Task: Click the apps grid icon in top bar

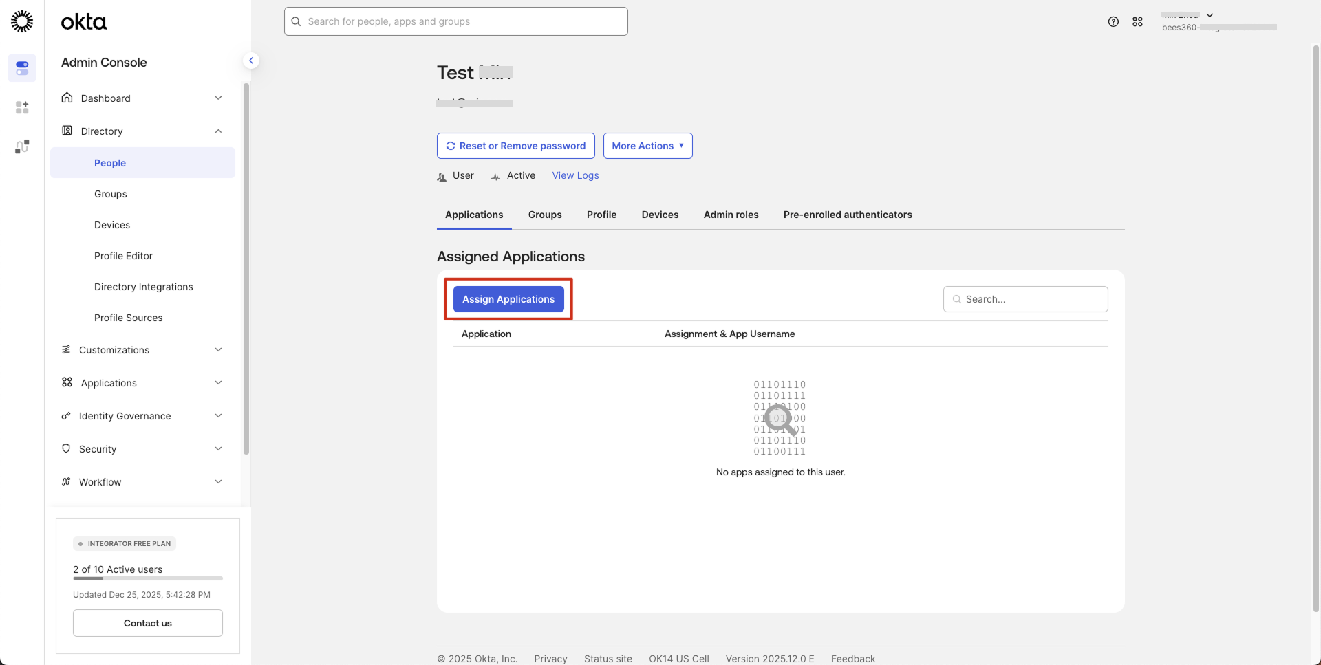Action: [x=1138, y=21]
